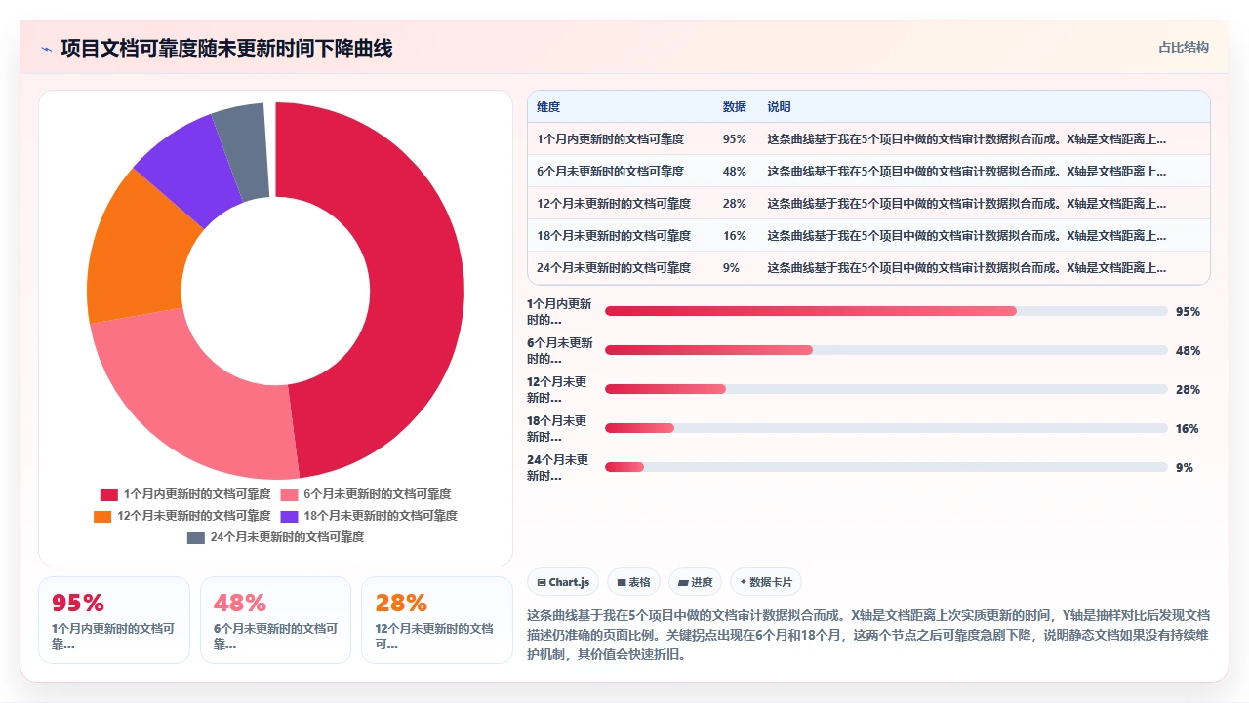
Task: Toggle legend swatch for 12个月未更新时的文档可靠度
Action: (x=102, y=516)
